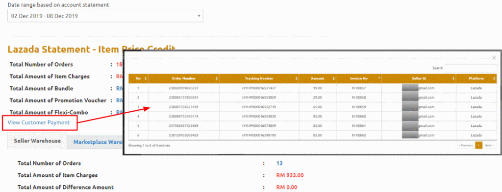Open View Customer Payment link
The height and width of the screenshot is (192, 502).
pyautogui.click(x=39, y=122)
